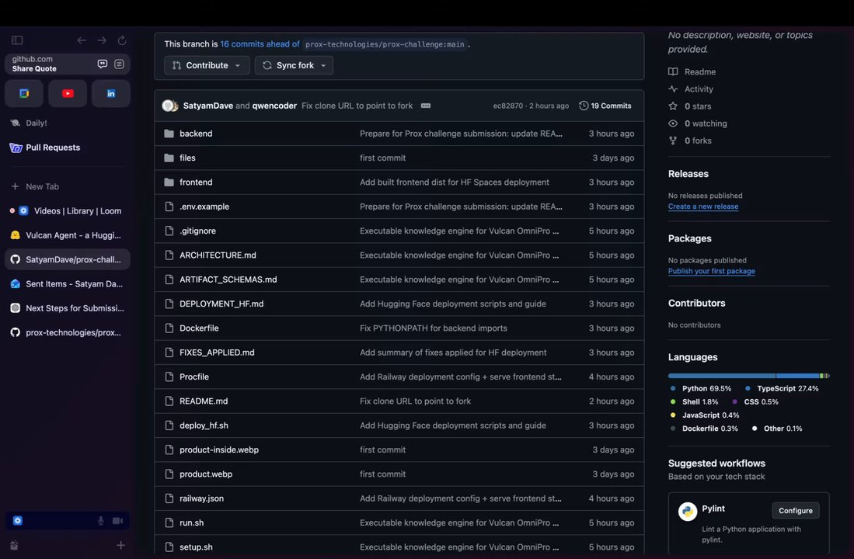Image resolution: width=854 pixels, height=559 pixels.
Task: Open the .env.example file
Action: point(204,207)
